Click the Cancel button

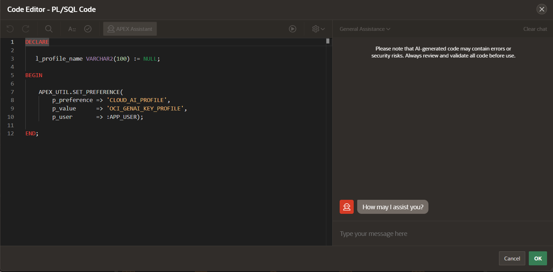tap(512, 258)
